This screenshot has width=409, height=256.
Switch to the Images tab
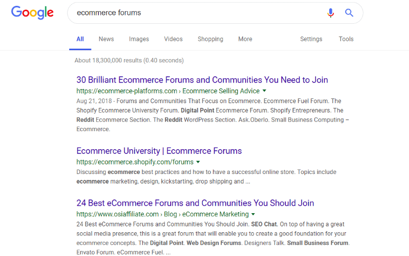139,39
